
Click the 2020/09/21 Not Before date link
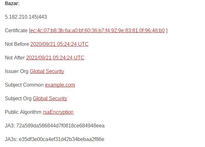point(59,44)
